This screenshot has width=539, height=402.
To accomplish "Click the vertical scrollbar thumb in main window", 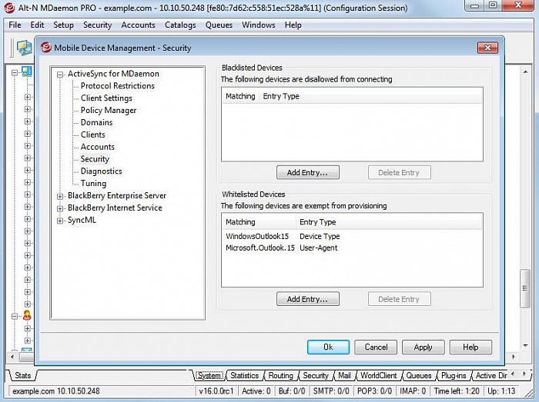I will pyautogui.click(x=525, y=288).
